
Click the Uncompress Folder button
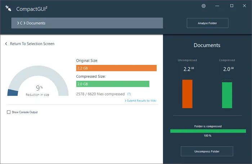(x=207, y=151)
